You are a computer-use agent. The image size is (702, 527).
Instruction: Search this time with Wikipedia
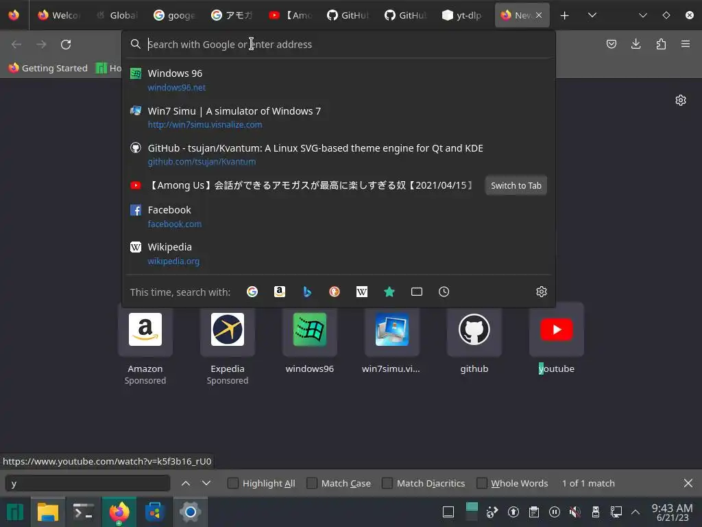pos(362,292)
